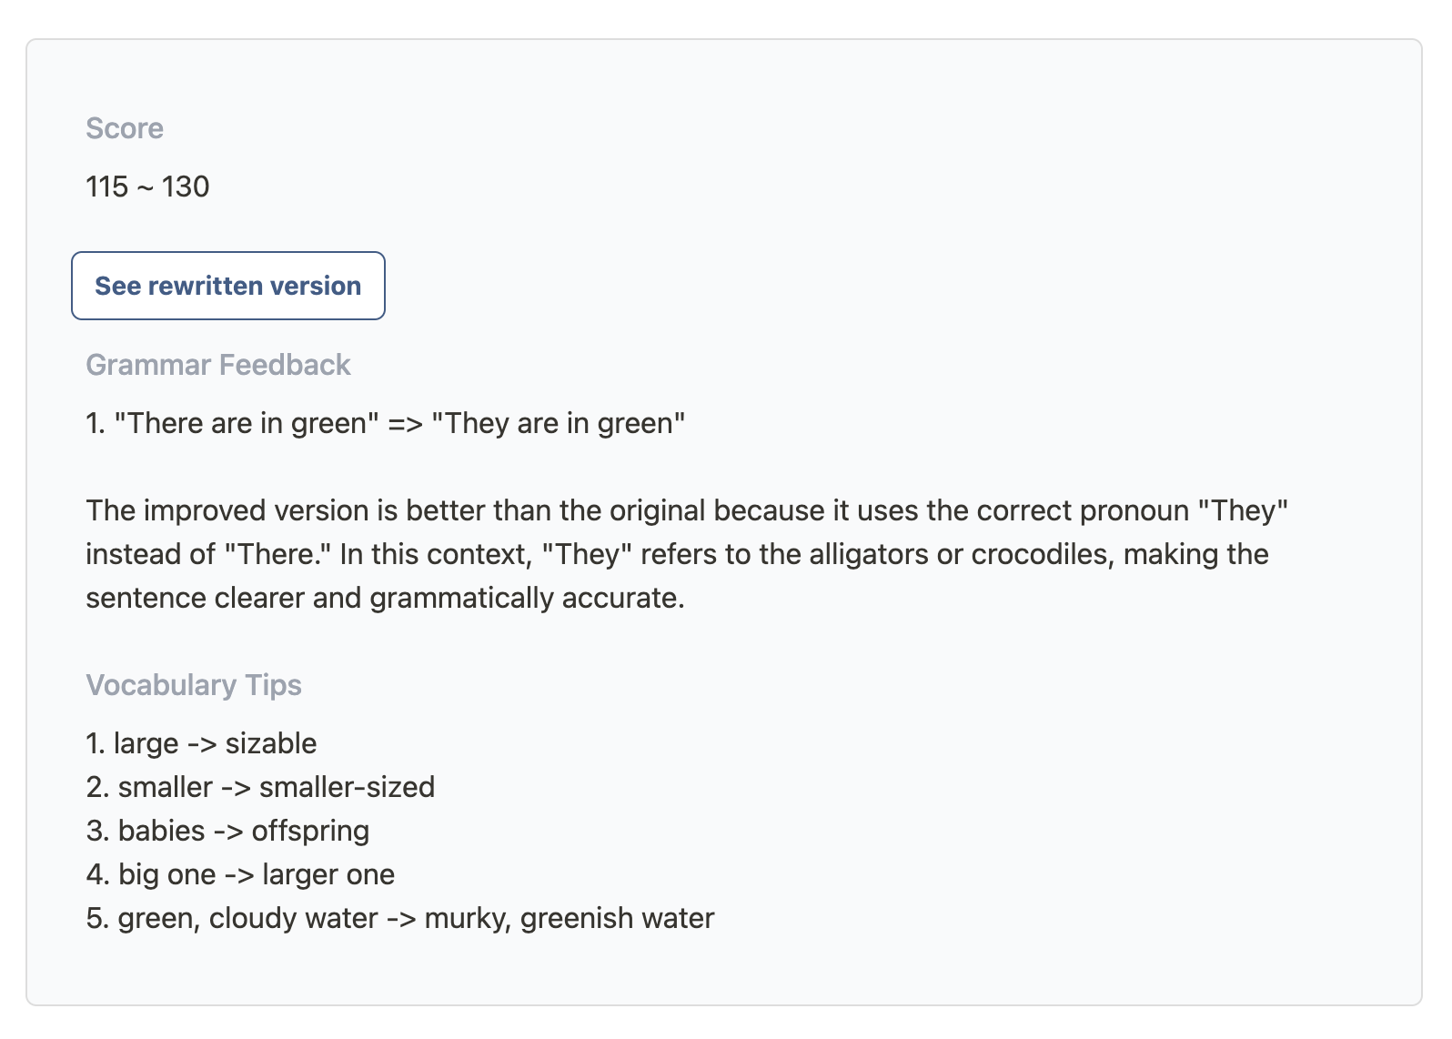Click the grammar correction line "There are in green"
Screen dimensions: 1452x1039
(x=386, y=423)
